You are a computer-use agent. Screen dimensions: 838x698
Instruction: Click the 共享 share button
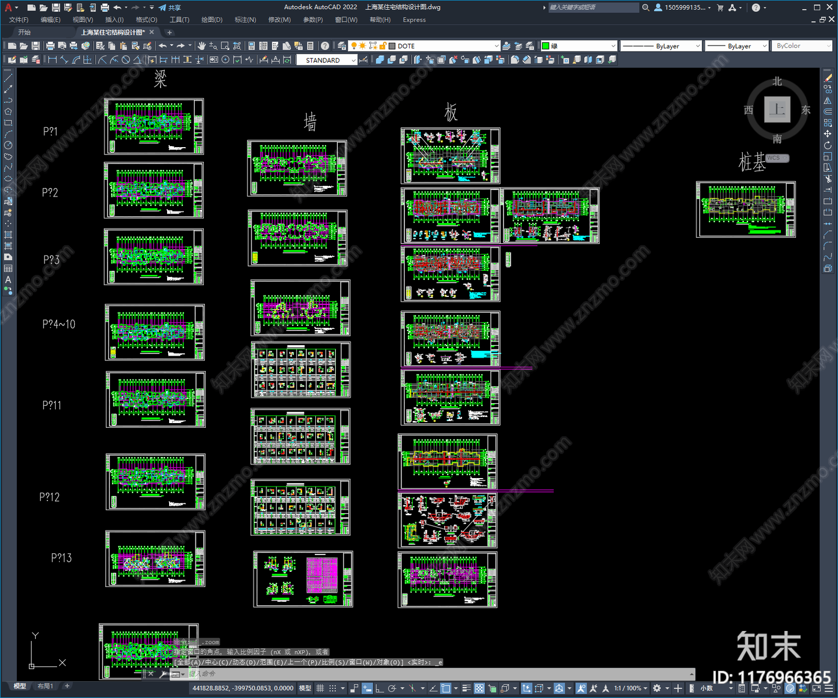pos(170,7)
